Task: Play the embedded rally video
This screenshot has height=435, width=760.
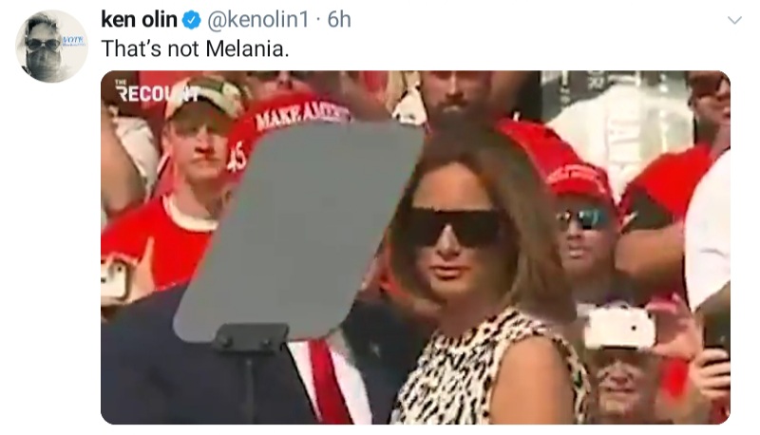Action: (x=415, y=248)
